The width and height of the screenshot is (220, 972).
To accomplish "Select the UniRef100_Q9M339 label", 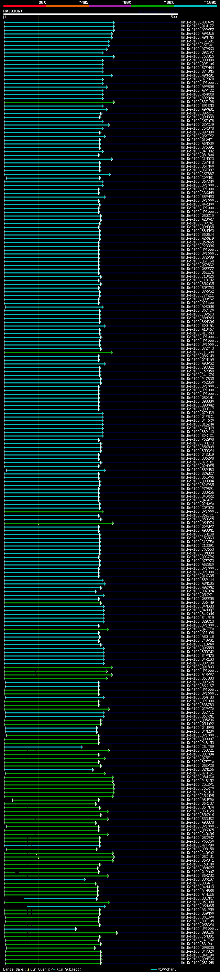I will tap(197, 117).
